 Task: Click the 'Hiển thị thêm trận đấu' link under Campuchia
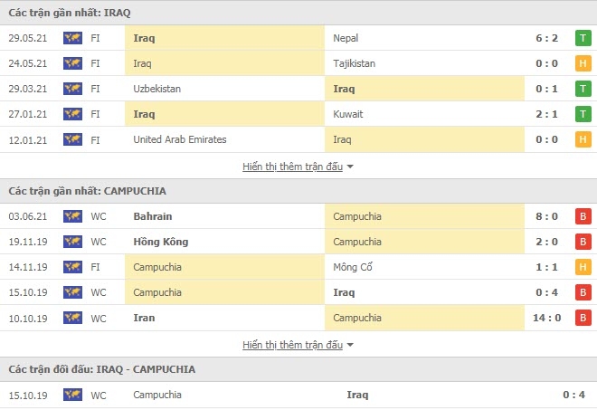292,345
